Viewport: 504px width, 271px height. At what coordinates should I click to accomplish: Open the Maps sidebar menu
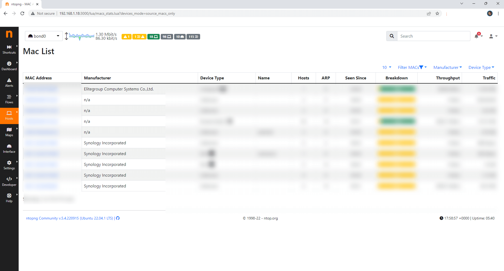9,132
